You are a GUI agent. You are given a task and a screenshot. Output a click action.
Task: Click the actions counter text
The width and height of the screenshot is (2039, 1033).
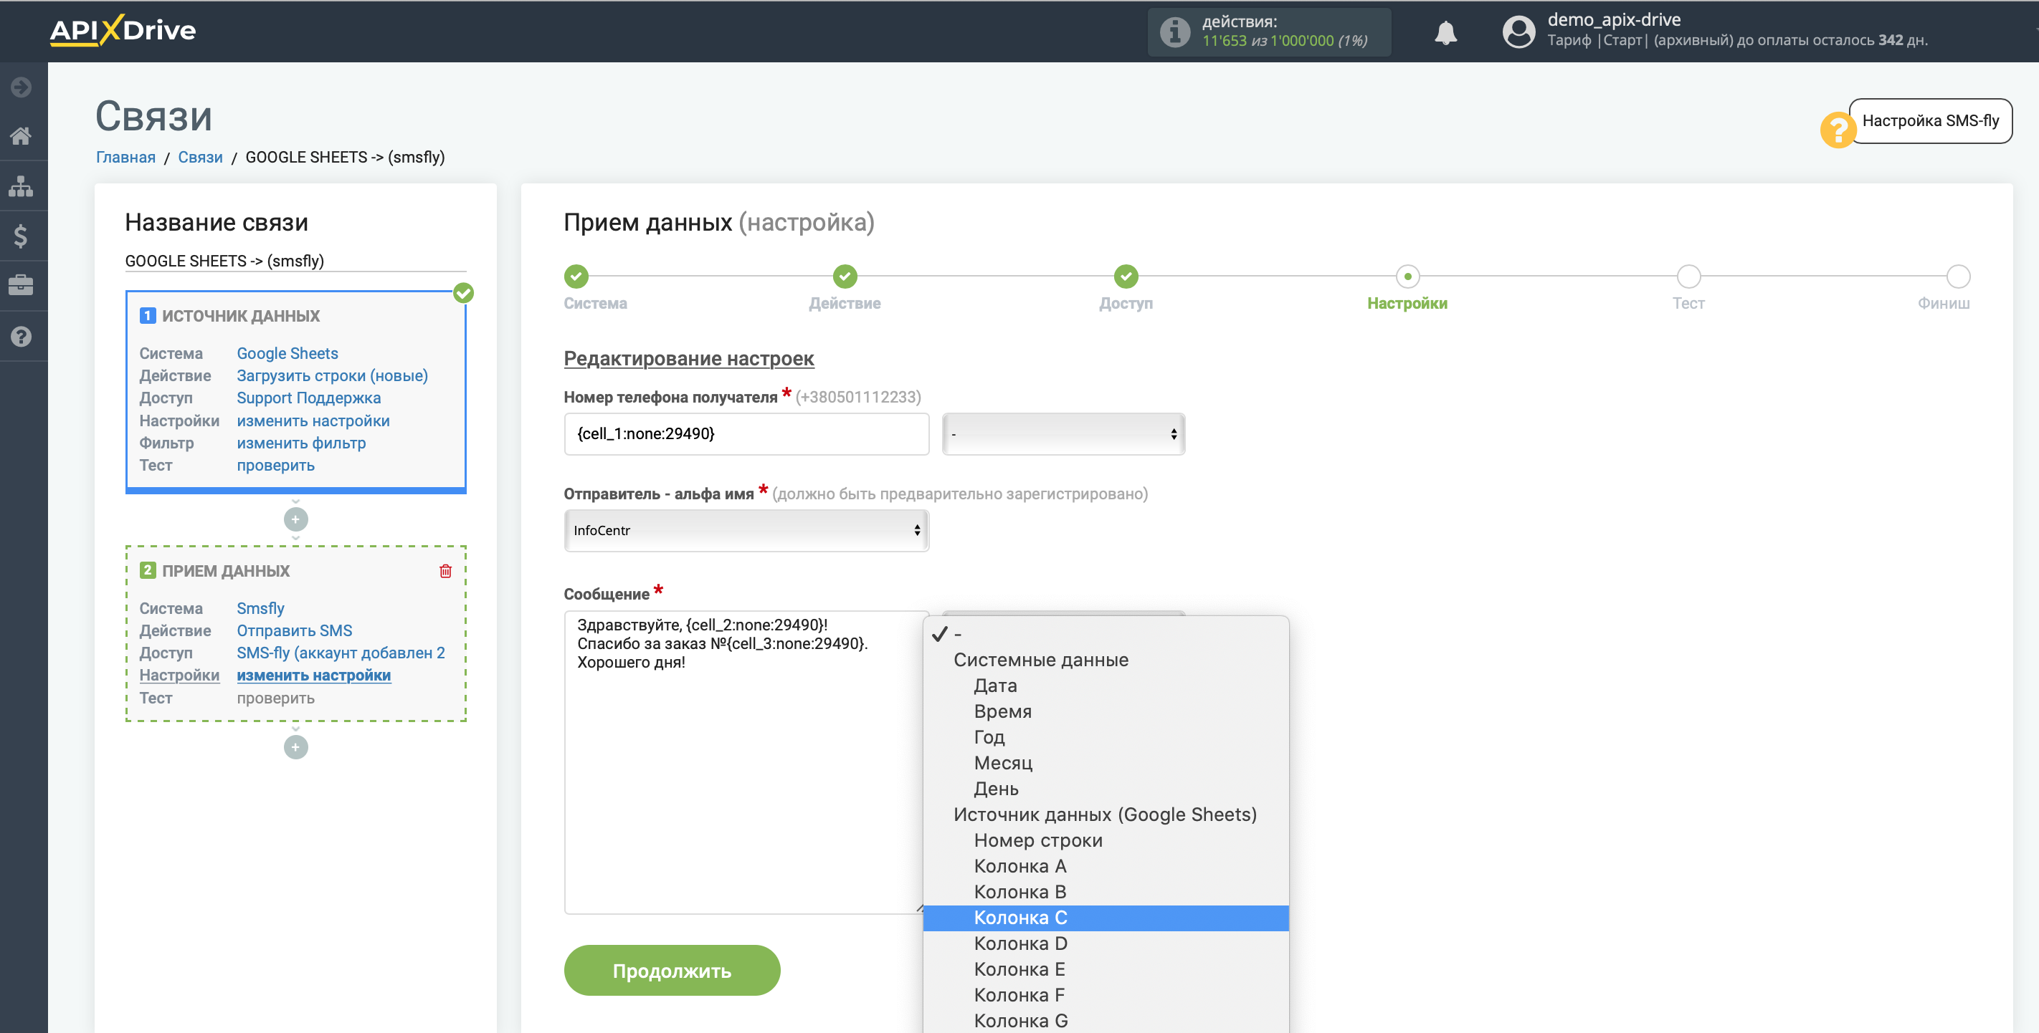(1285, 40)
